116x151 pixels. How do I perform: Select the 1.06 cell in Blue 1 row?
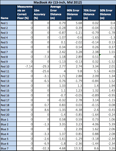pos(108,120)
